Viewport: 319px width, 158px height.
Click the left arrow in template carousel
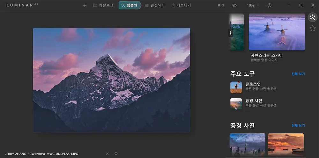[x=230, y=32]
